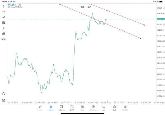
Task: Tap the chart search magnifier icon
Action: [4, 94]
